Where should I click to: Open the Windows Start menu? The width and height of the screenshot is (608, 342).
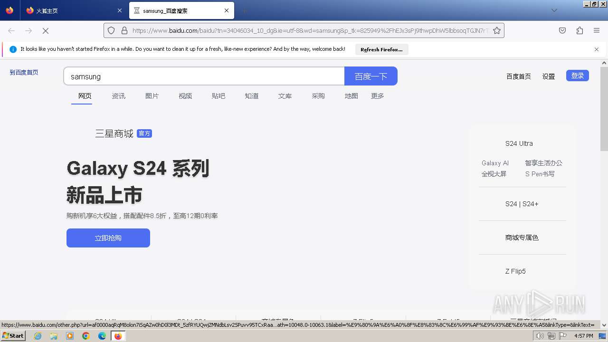pyautogui.click(x=13, y=336)
